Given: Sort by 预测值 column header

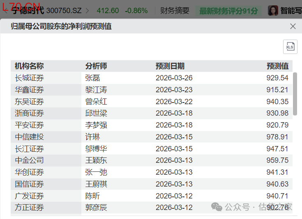Looking at the screenshot, I should pyautogui.click(x=277, y=66).
